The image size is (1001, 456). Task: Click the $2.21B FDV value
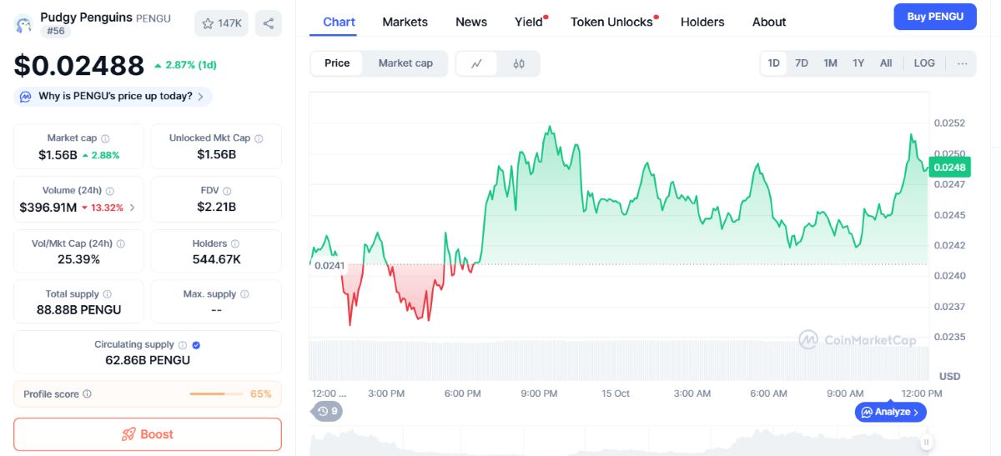tap(216, 207)
